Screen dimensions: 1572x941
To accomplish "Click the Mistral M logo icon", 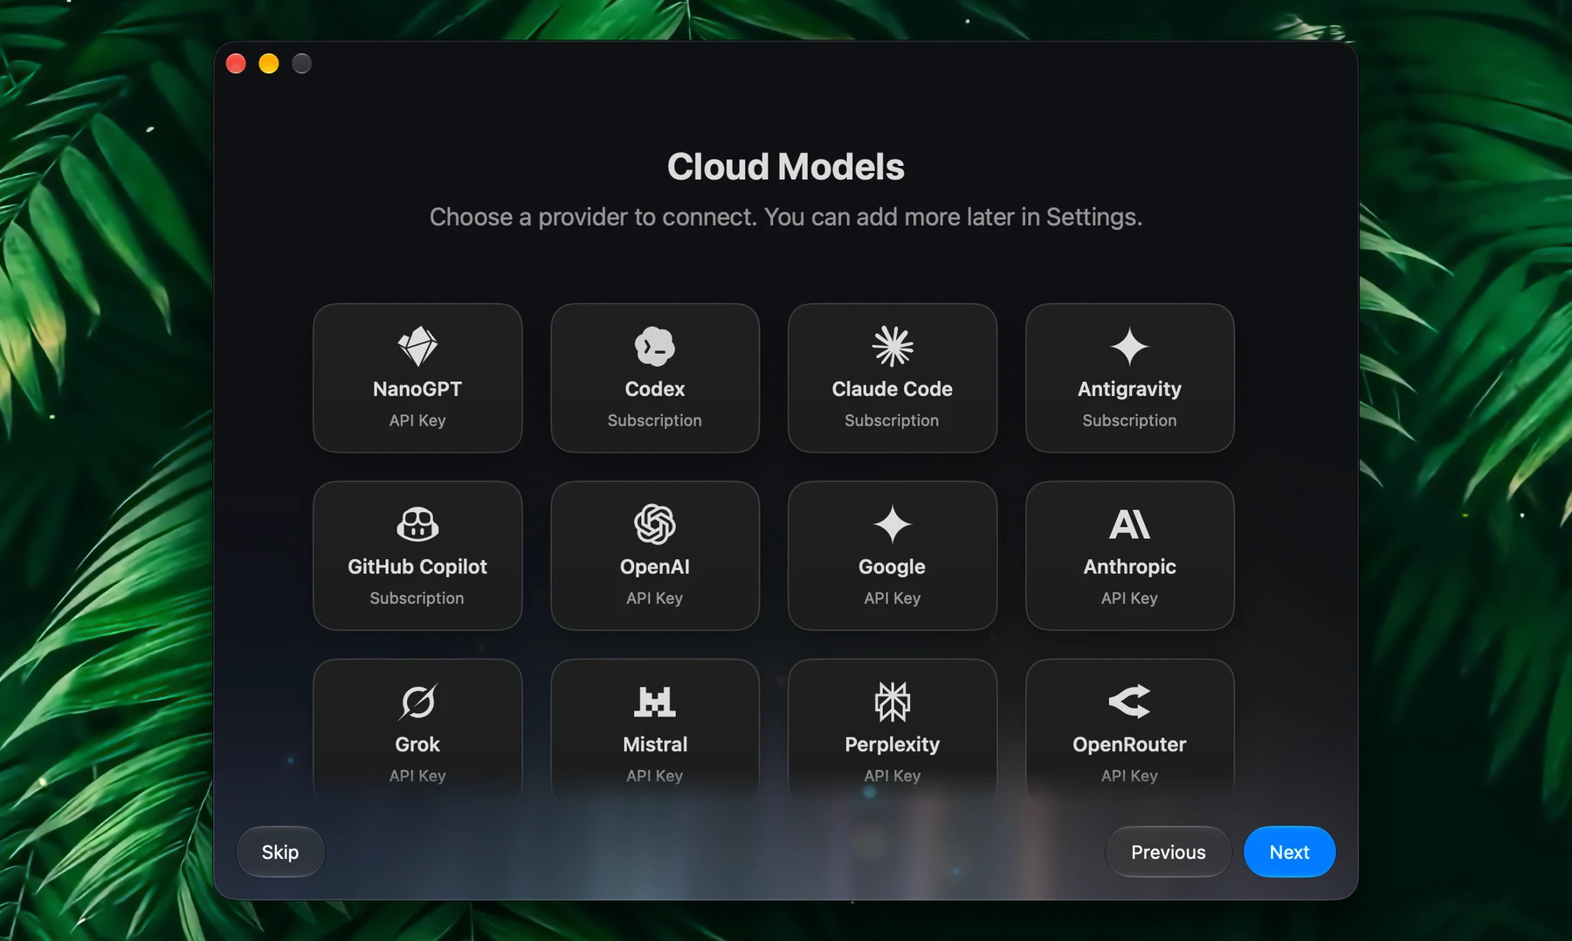I will tap(655, 702).
